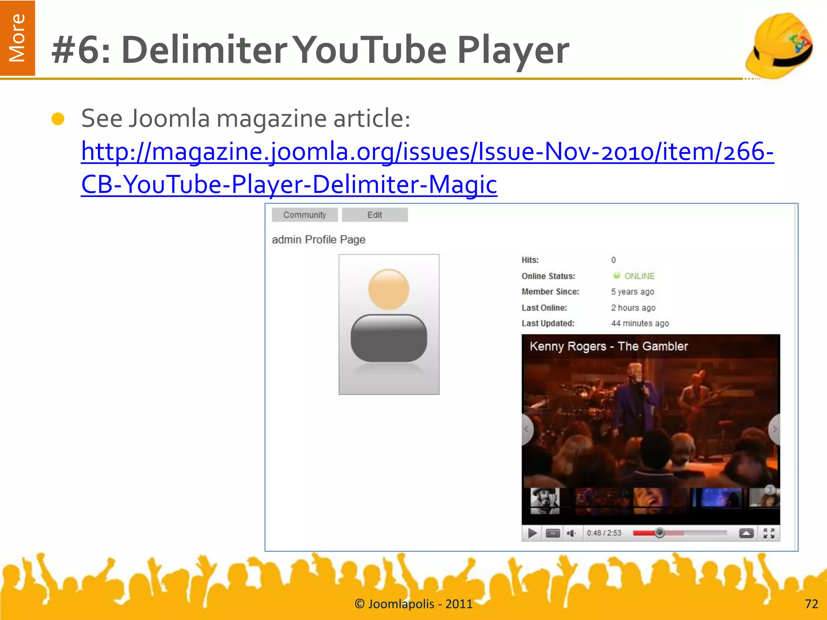Collapse the related videos tray arrow
Screen dimensions: 827x620
click(746, 533)
